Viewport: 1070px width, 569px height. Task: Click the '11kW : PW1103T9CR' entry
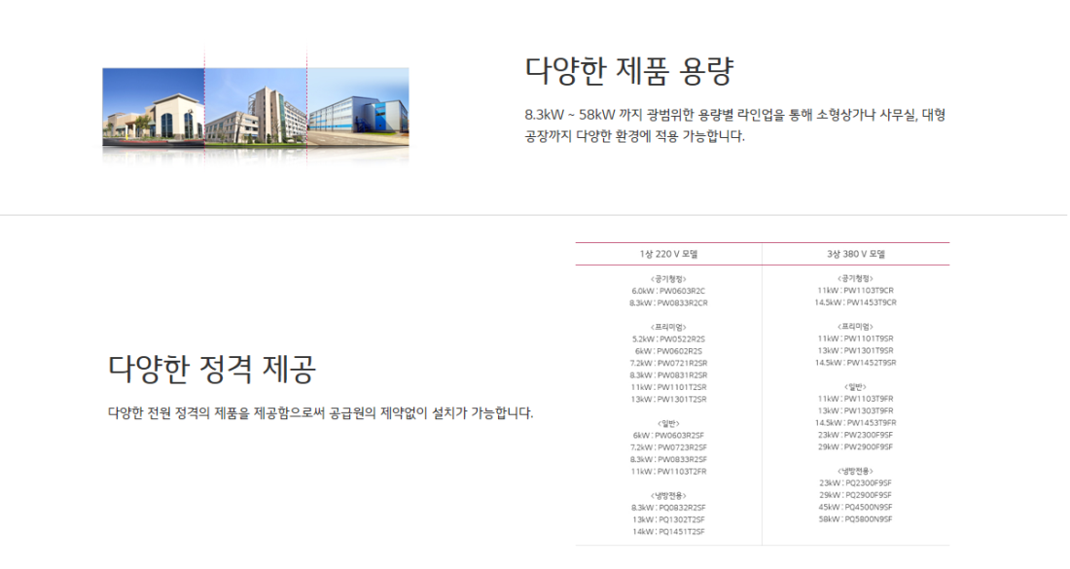click(856, 291)
